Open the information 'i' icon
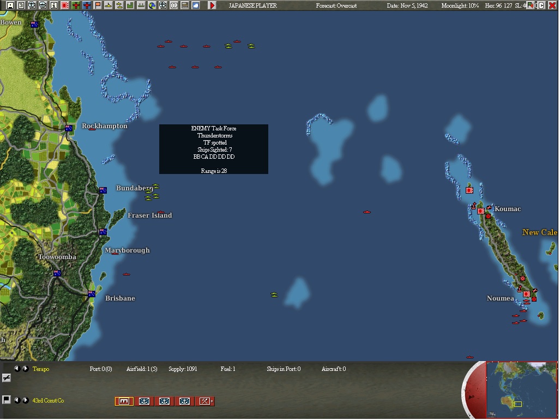 point(54,5)
